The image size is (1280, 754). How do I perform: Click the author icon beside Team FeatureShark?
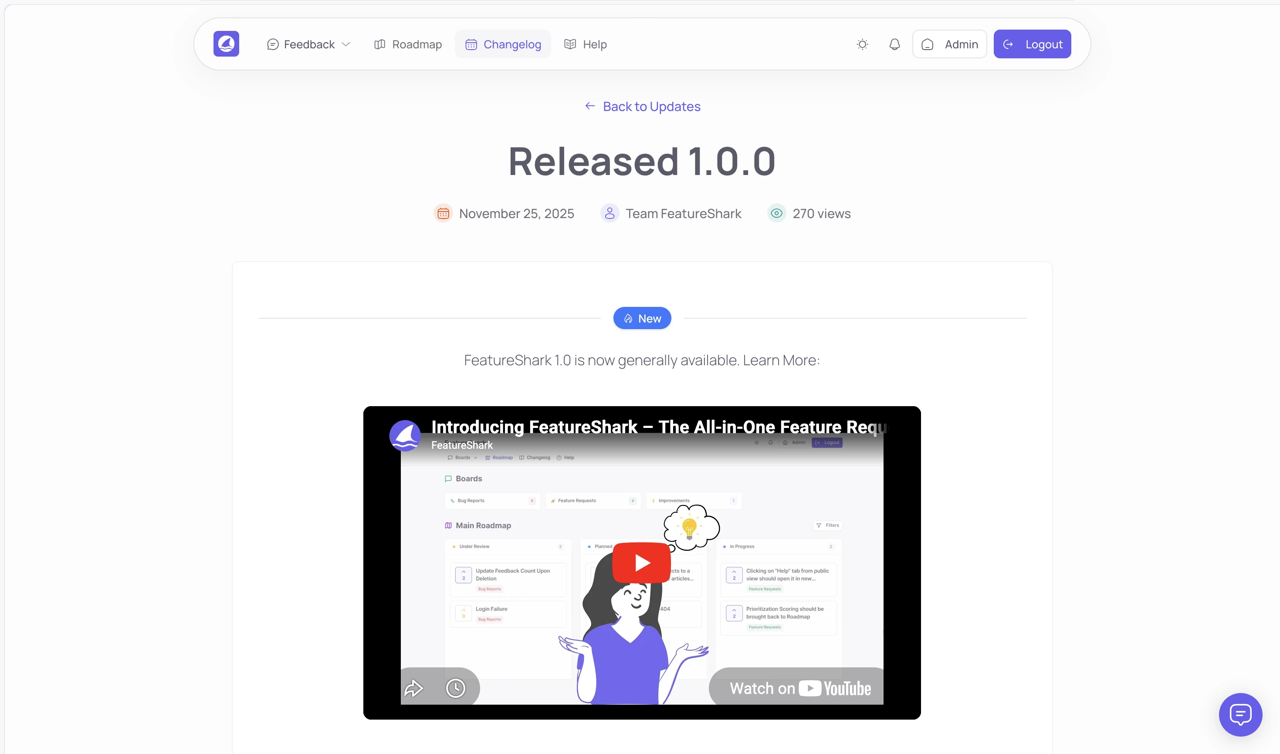click(610, 213)
